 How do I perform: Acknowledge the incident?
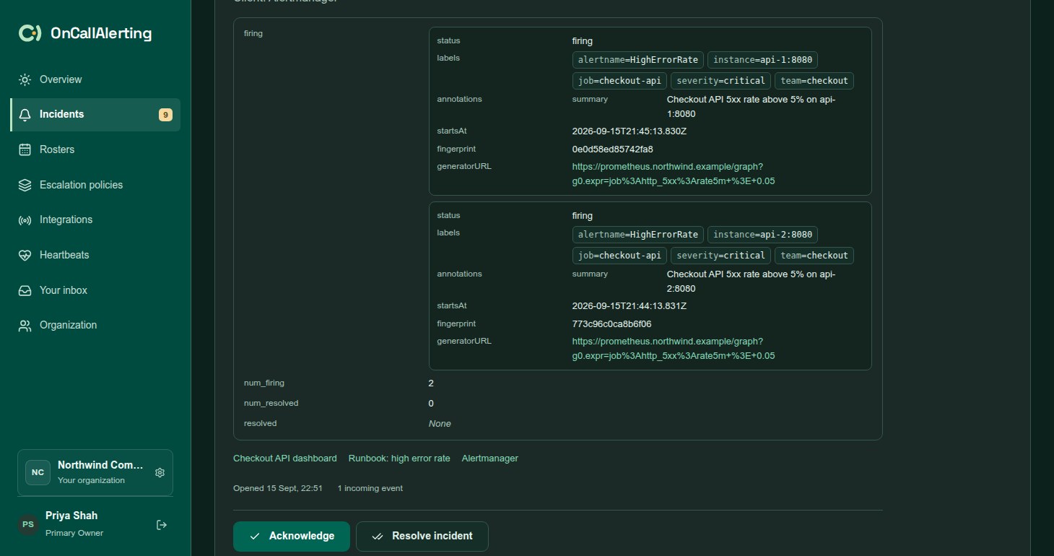292,536
